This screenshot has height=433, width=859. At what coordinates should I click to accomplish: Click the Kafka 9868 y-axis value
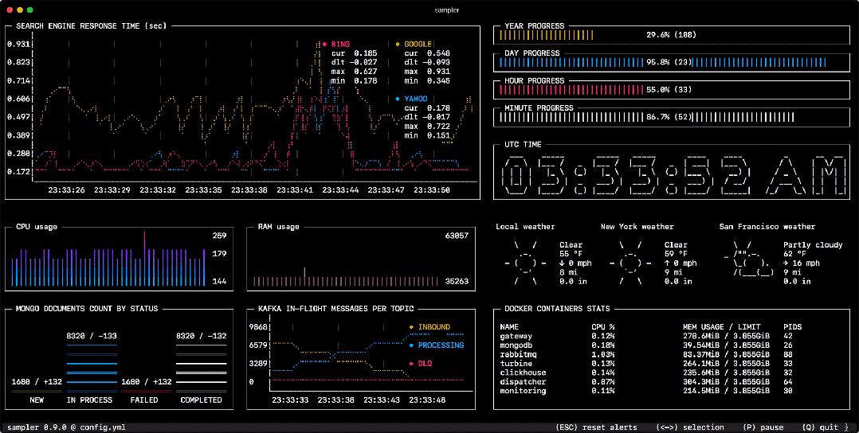pyautogui.click(x=258, y=327)
